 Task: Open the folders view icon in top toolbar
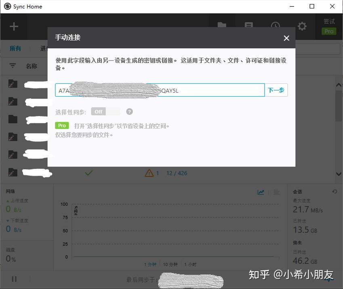point(222,25)
